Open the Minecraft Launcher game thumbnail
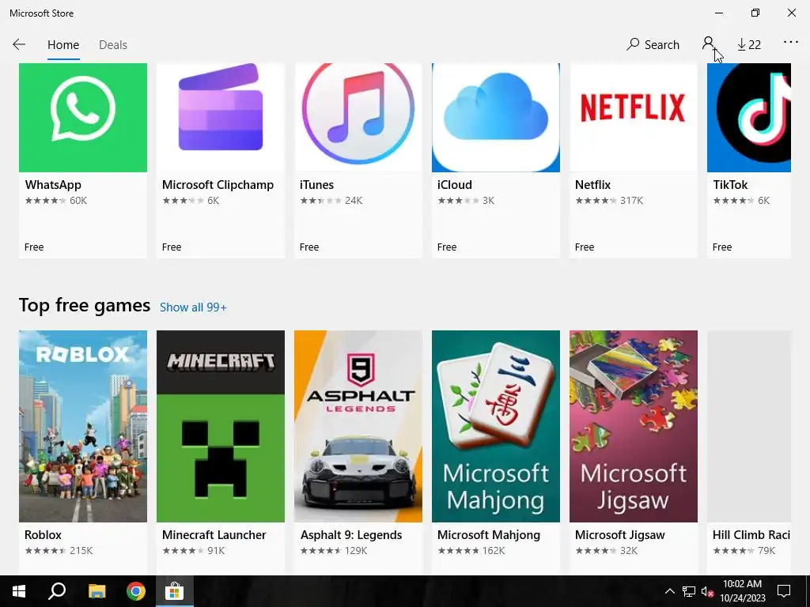The height and width of the screenshot is (607, 810). point(221,426)
